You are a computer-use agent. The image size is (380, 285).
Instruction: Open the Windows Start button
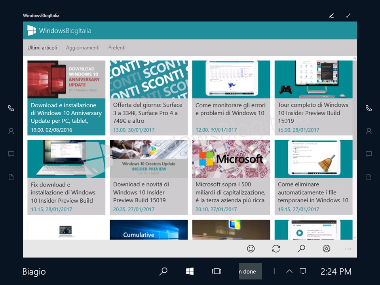coord(190,272)
